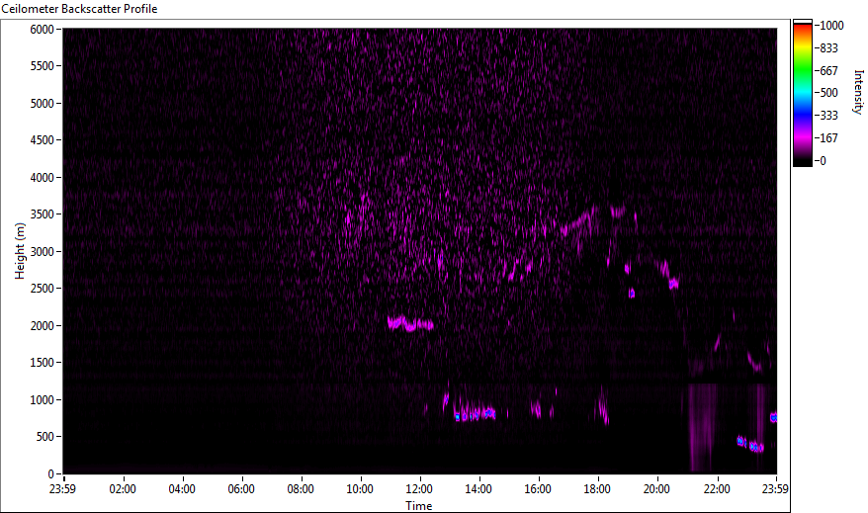The image size is (868, 513).
Task: Click the cloud layer at 2000 m near 11:30
Action: pyautogui.click(x=410, y=324)
